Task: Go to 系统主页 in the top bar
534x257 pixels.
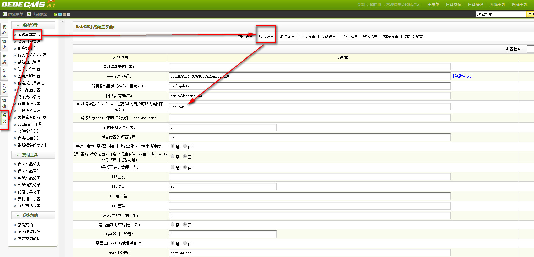Action: [x=497, y=4]
